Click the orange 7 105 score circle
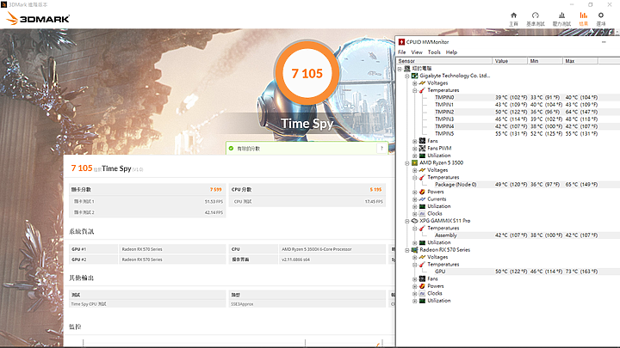The image size is (620, 348). tap(307, 74)
